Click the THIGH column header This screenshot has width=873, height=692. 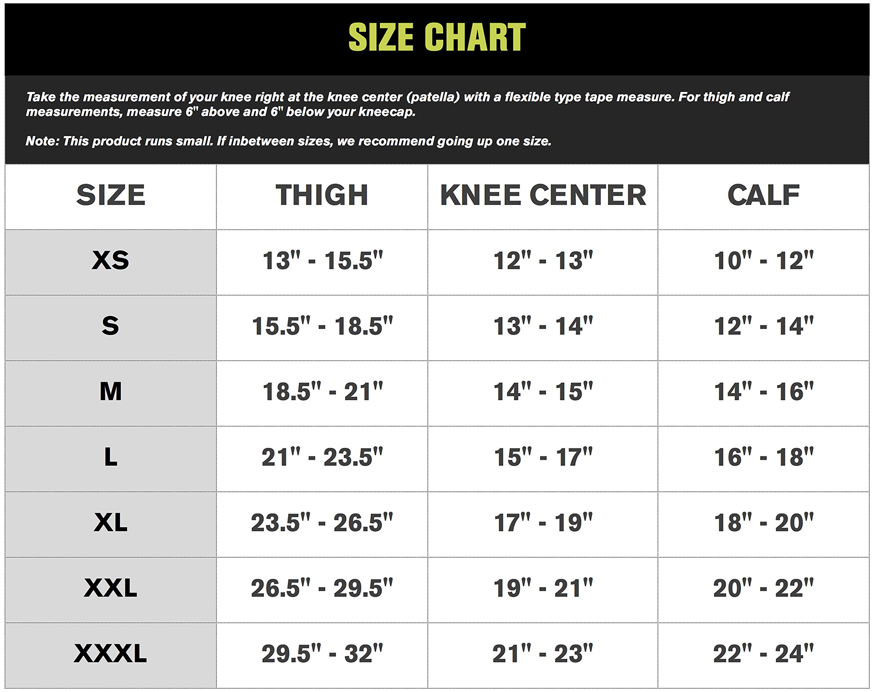pos(322,195)
